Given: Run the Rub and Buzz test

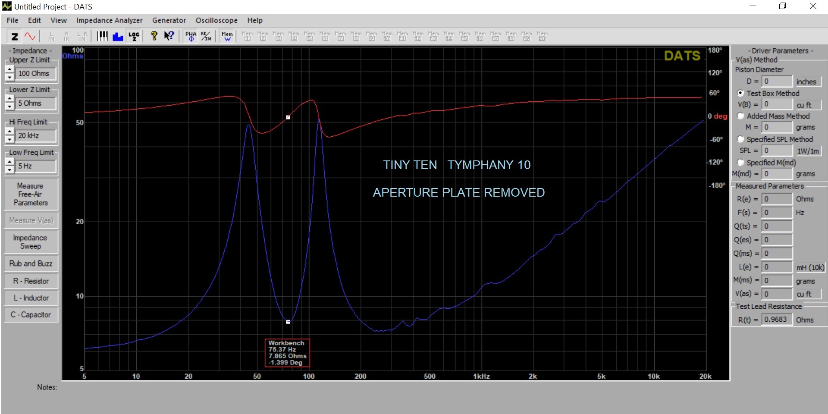Looking at the screenshot, I should point(31,263).
